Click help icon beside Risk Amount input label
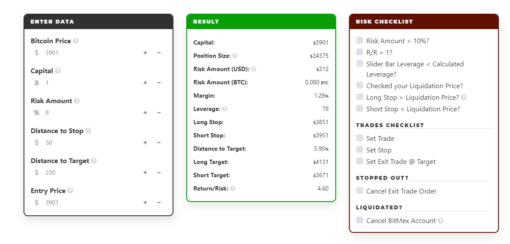Viewport: 510px width, 244px height. [x=77, y=101]
